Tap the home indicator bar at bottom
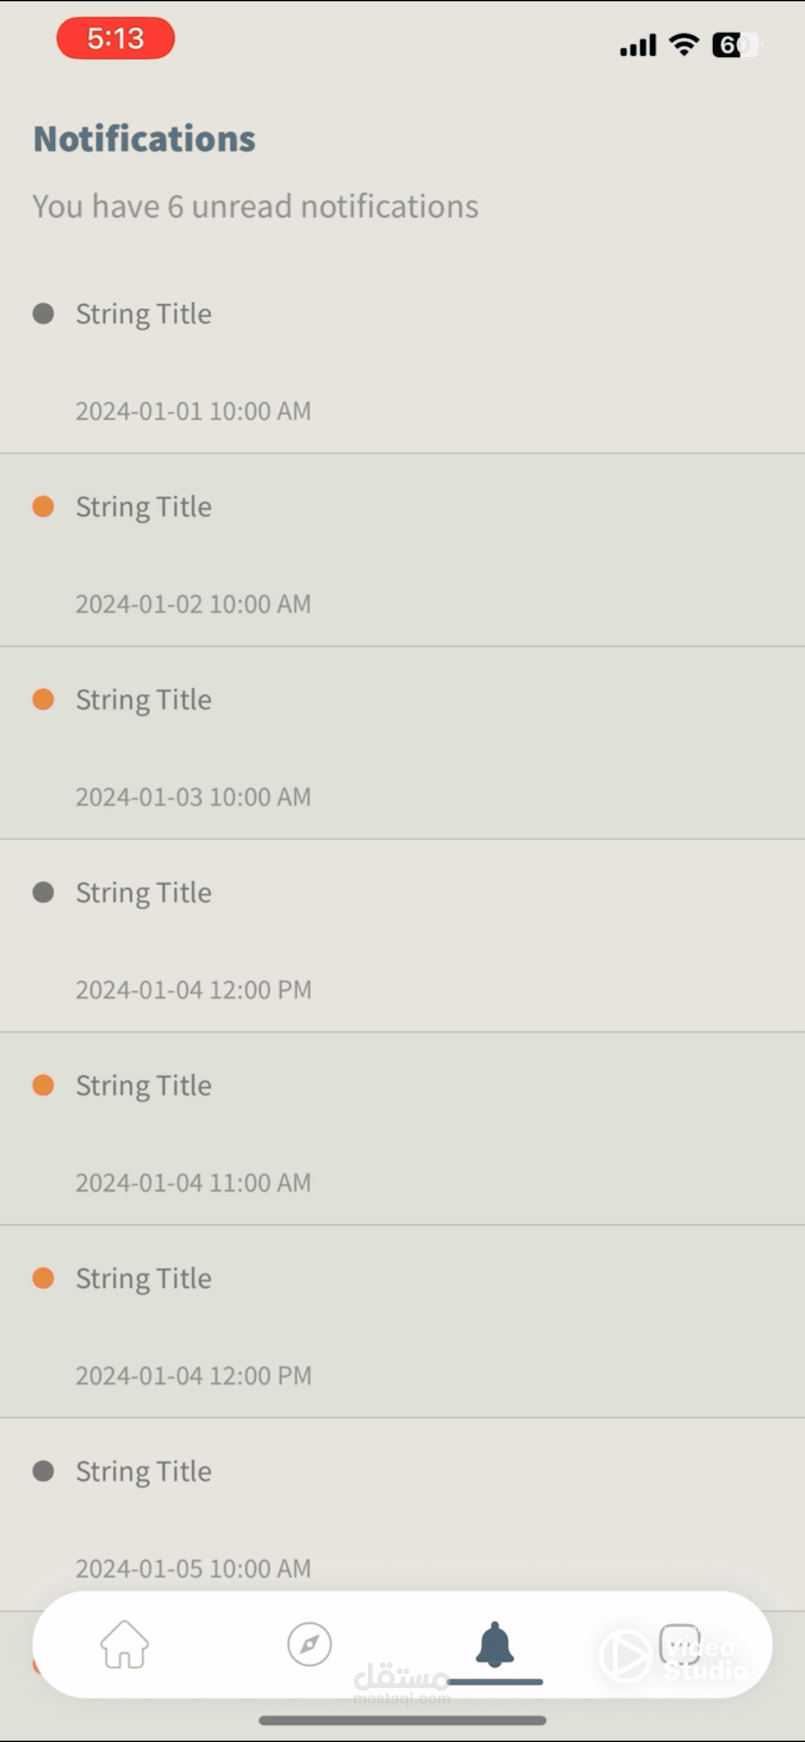The image size is (805, 1742). [402, 1721]
